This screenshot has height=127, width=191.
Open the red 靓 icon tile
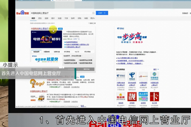click(132, 97)
